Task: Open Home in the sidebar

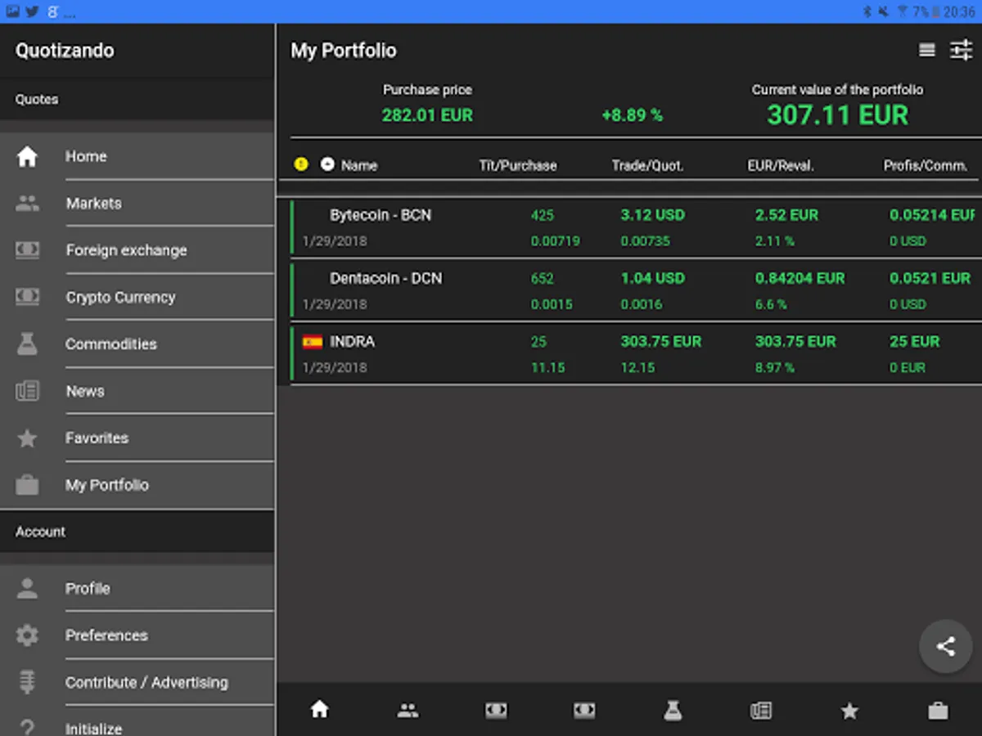Action: point(137,156)
